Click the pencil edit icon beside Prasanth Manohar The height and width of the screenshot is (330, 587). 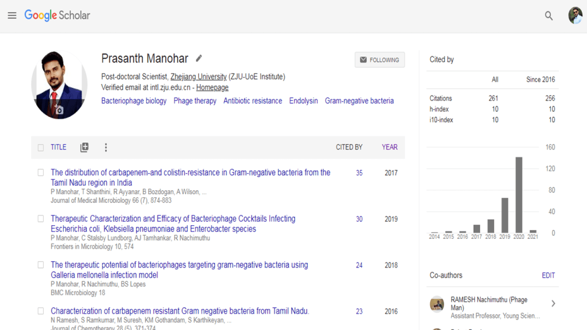[x=199, y=58]
